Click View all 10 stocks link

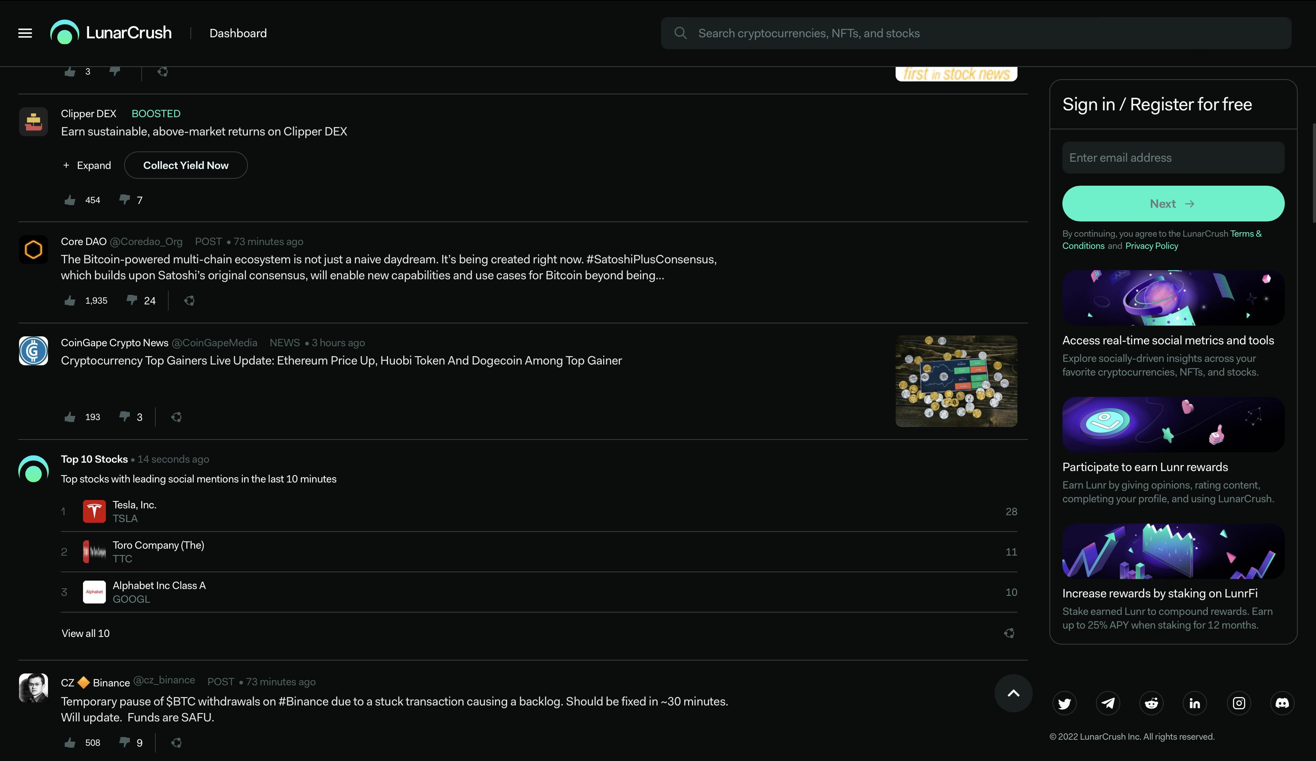point(86,633)
